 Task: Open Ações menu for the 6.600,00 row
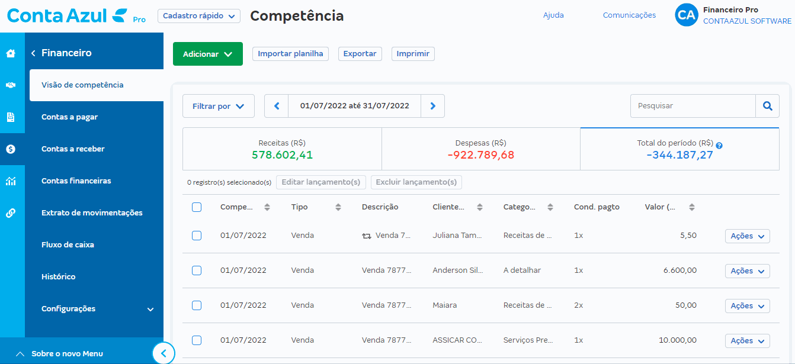pos(748,271)
